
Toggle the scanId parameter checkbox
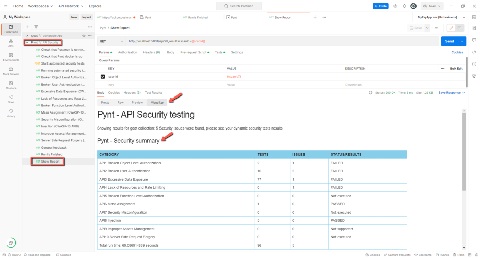103,77
